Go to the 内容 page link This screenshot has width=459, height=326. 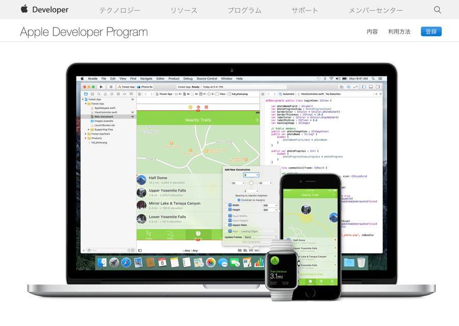372,32
